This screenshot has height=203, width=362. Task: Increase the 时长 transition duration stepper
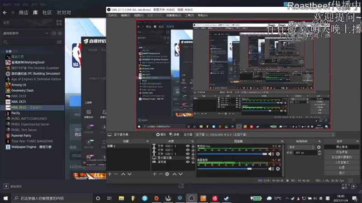tap(319, 152)
